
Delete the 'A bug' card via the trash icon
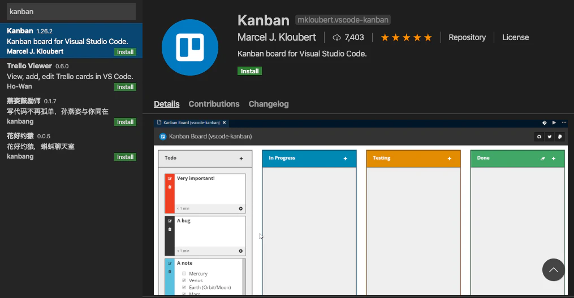point(170,229)
